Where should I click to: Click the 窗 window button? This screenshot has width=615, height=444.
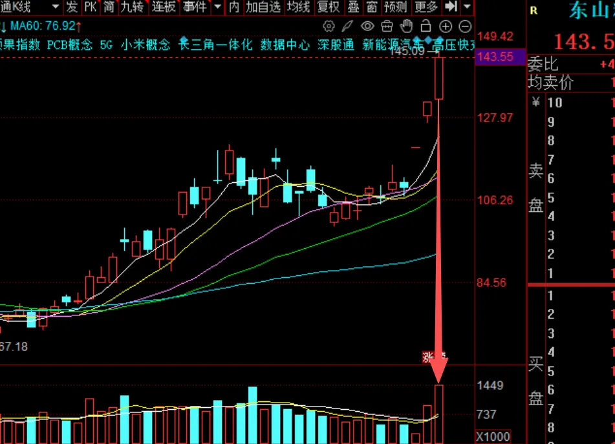(x=372, y=6)
